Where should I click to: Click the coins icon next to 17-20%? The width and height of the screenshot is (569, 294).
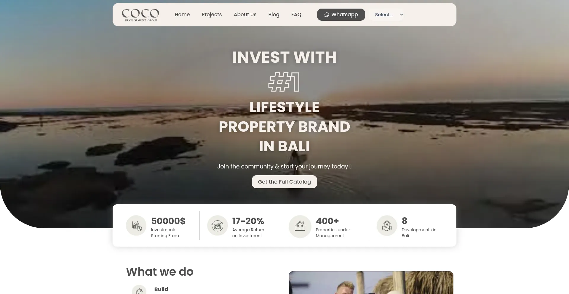(218, 226)
